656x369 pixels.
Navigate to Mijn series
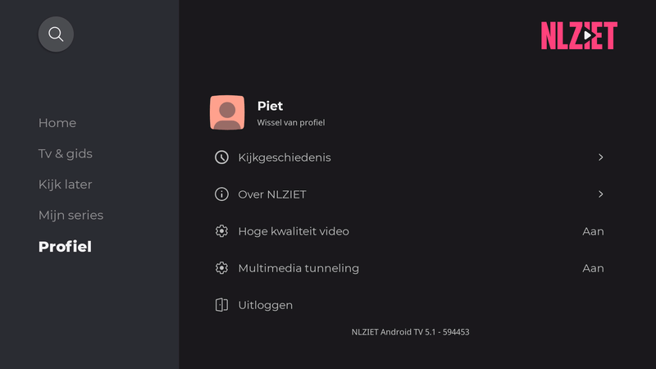pyautogui.click(x=71, y=215)
